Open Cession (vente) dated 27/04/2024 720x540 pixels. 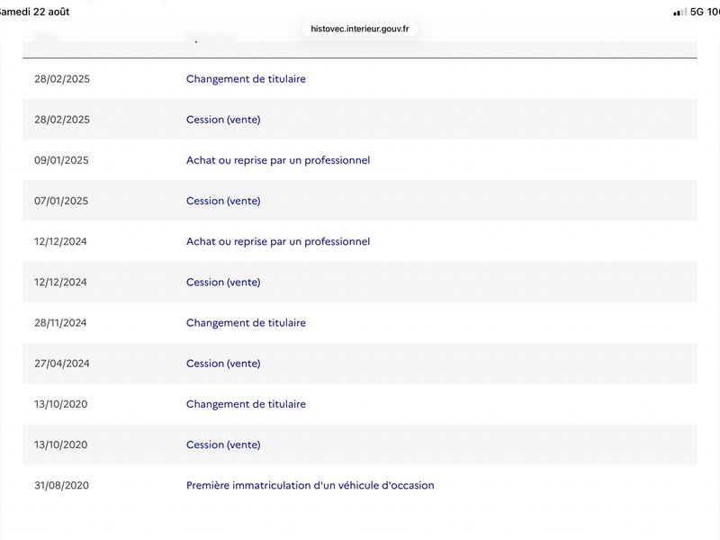point(223,364)
